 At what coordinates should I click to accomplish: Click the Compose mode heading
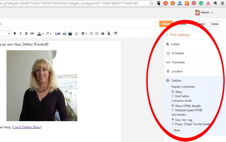181,101
